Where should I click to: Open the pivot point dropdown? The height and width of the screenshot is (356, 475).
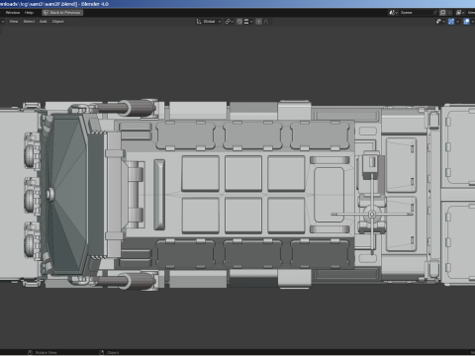(x=229, y=22)
